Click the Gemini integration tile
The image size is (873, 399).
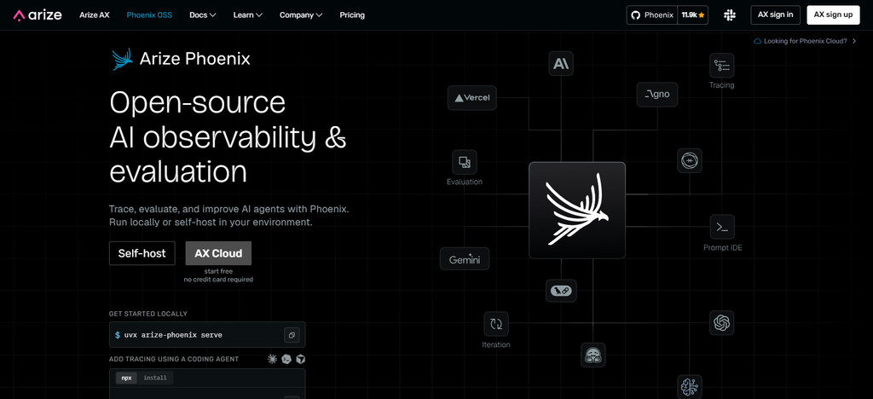[x=465, y=259]
